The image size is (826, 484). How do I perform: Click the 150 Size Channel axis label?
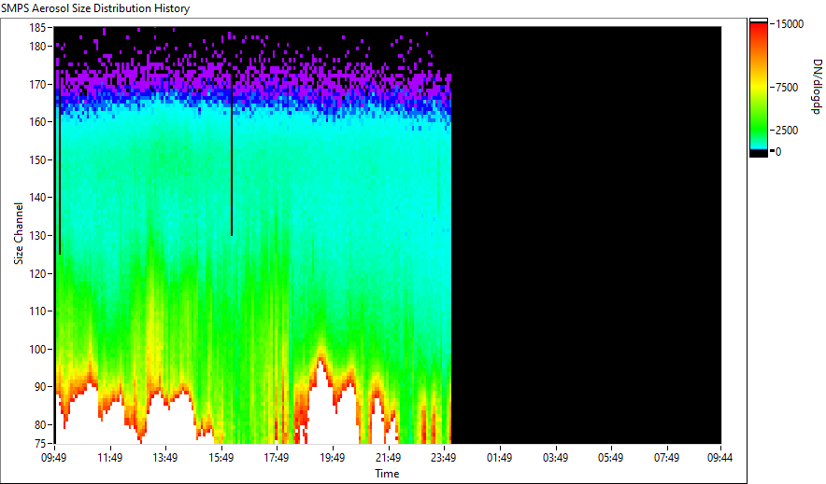pyautogui.click(x=37, y=159)
